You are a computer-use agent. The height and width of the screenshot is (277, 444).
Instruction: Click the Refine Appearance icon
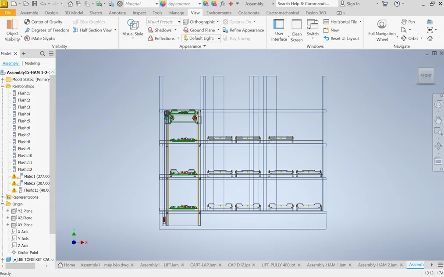pos(225,30)
